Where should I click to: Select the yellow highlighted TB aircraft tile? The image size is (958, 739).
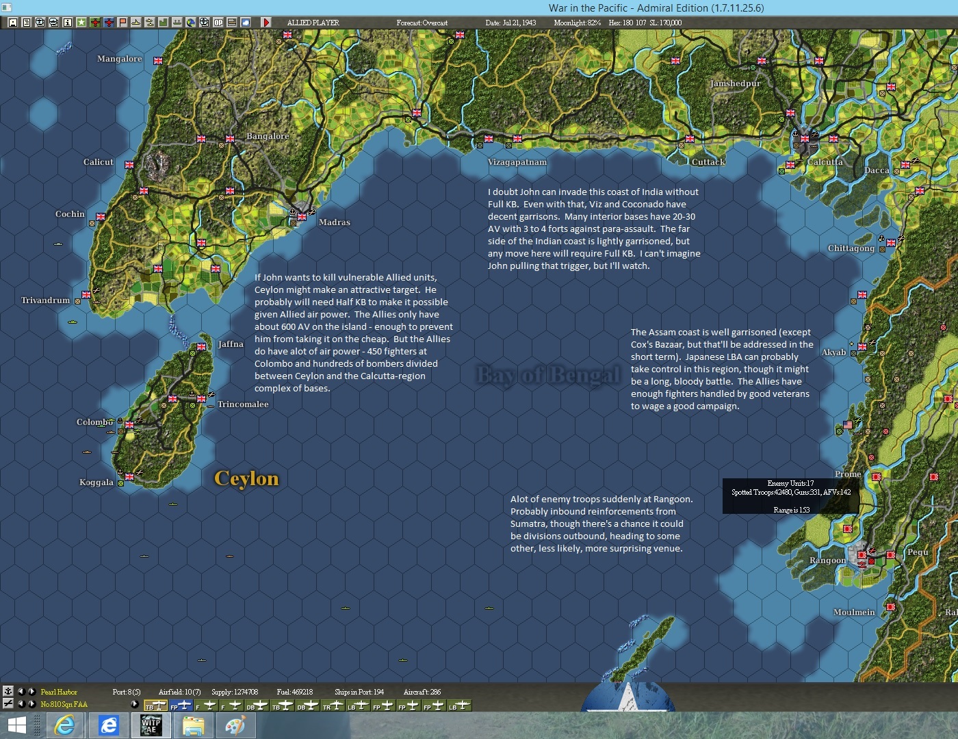155,705
